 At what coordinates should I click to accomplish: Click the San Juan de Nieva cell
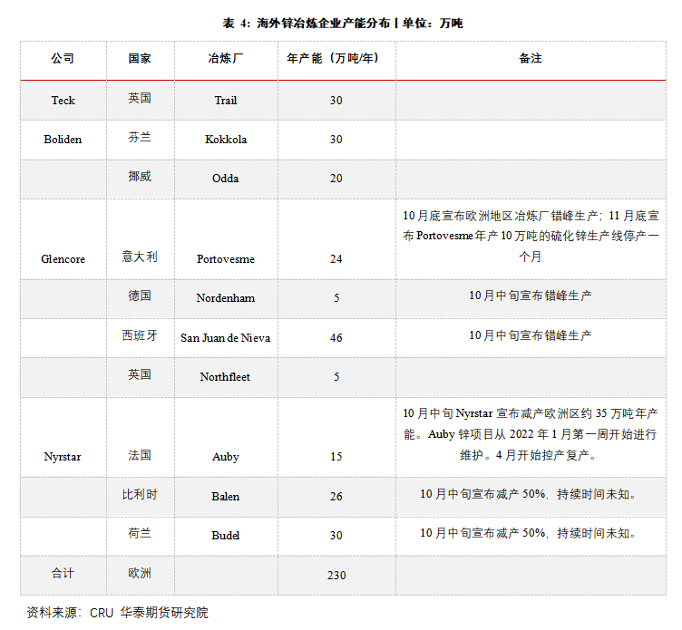(225, 337)
